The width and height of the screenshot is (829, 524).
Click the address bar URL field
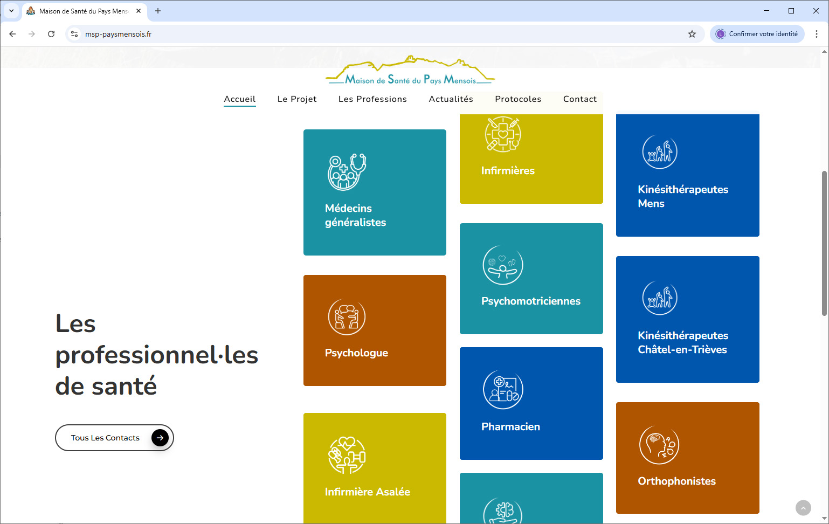(377, 34)
